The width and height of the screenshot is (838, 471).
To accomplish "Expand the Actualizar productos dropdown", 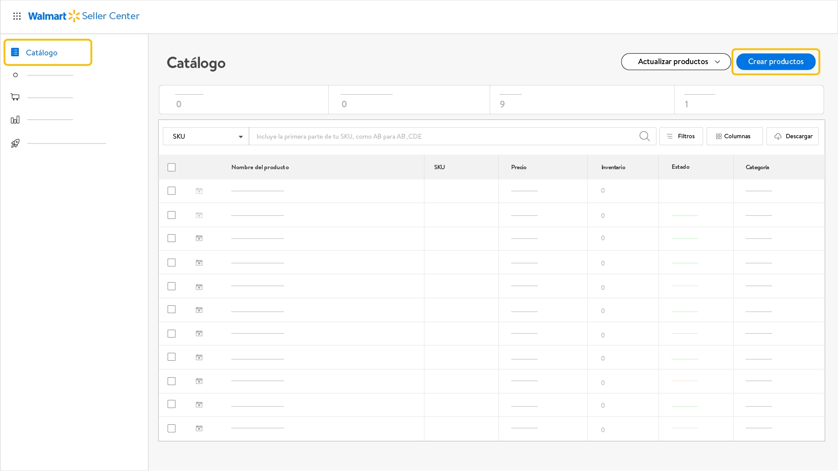I will coord(676,61).
